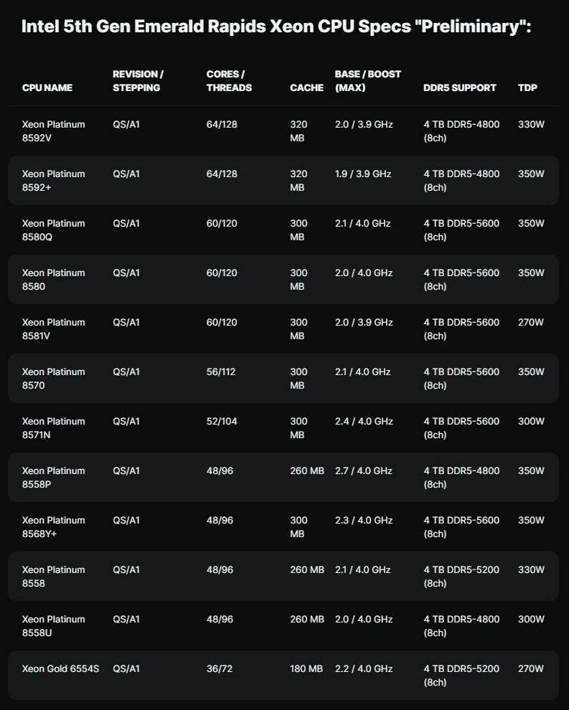Click the 36/72 cores/threads cell
Viewport: 569px width, 710px height.
click(219, 668)
